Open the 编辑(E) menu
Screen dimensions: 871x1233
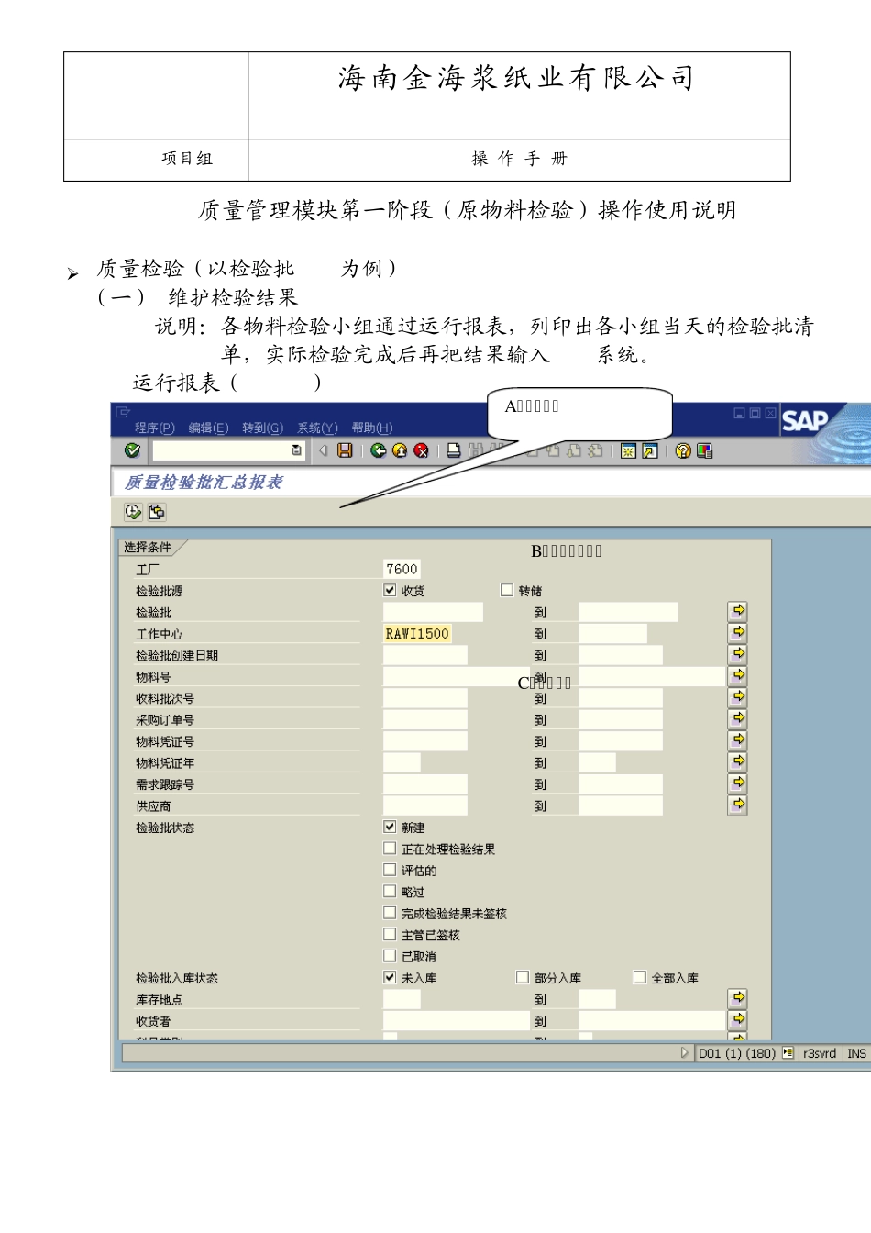pos(208,428)
